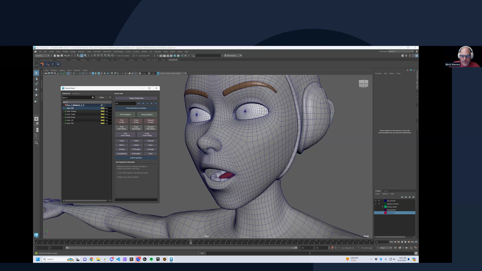Click the Undo arrow icon
This screenshot has height=271, width=482.
65,56
